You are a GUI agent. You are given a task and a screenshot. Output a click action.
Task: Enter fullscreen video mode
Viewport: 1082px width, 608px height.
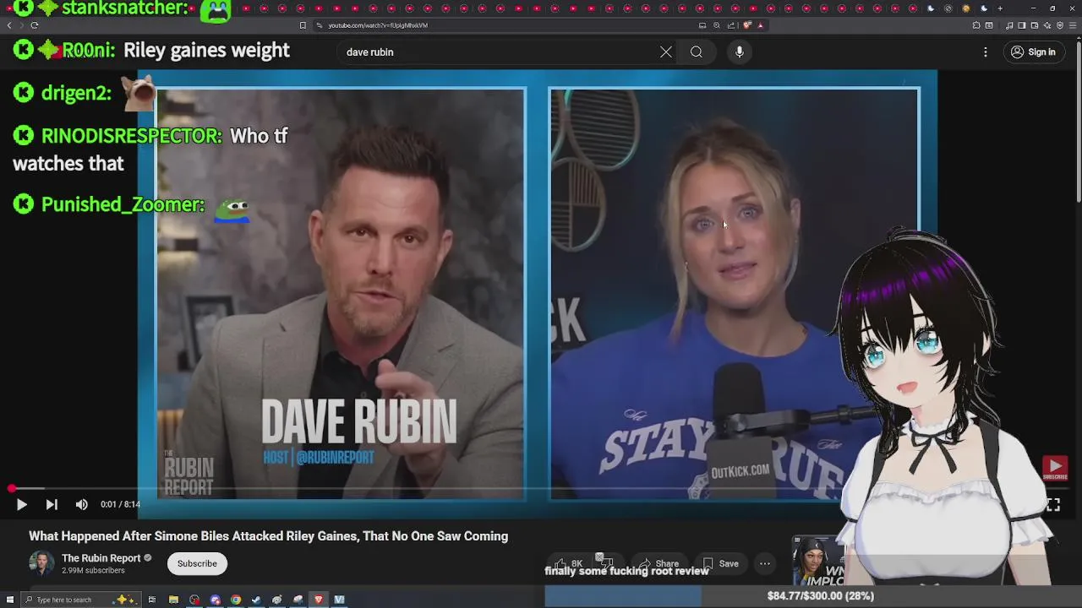[1053, 504]
